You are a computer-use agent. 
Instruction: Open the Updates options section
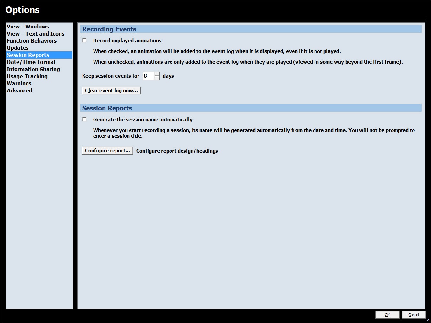coord(18,48)
